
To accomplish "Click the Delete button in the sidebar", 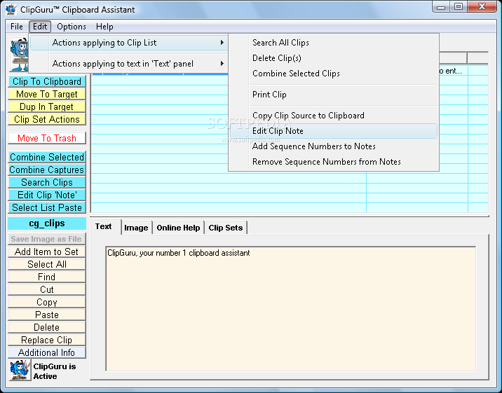I will click(47, 327).
